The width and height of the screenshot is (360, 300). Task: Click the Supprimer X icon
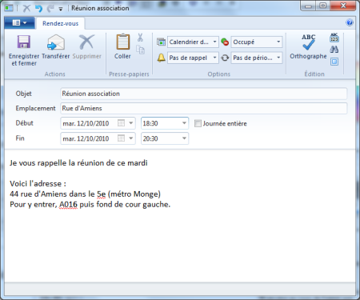pyautogui.click(x=86, y=42)
